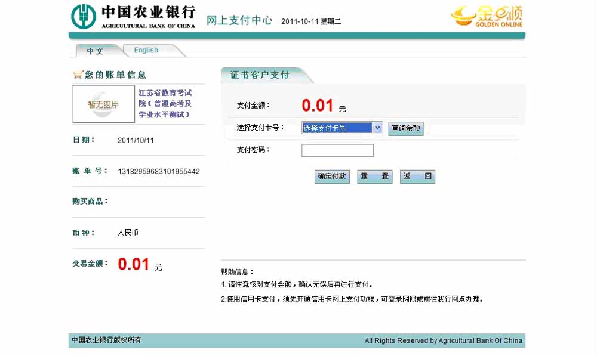The height and width of the screenshot is (356, 597).
Task: Click the bill number 13182959683101955442
Action: [x=159, y=172]
